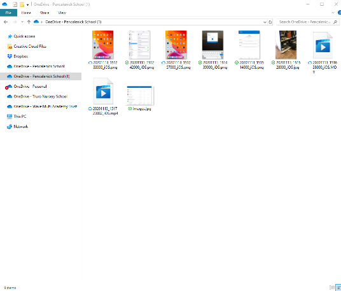This screenshot has width=341, height=291.
Task: Select the 20201113_151242000_iOS.png thumbnail
Action: tap(139, 45)
